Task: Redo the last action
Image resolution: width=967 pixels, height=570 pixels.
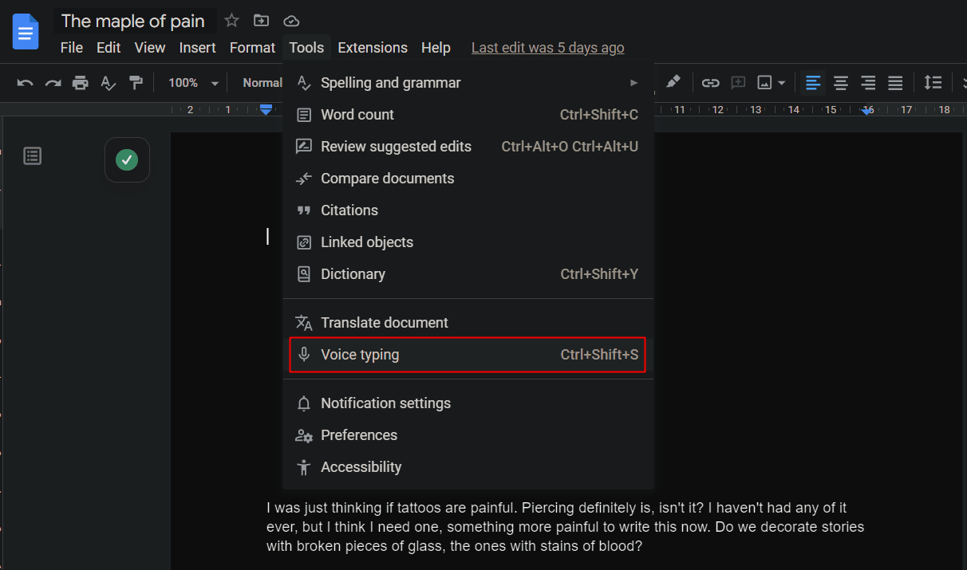Action: 53,83
